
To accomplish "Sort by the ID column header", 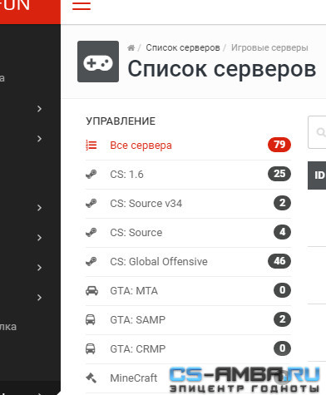I will pyautogui.click(x=317, y=175).
